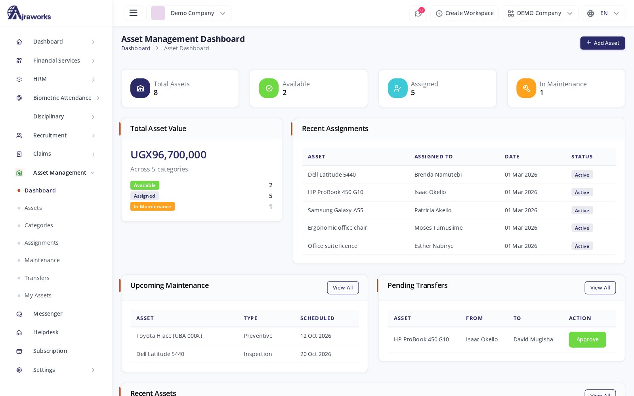
Task: Click the Subscription card icon
Action: (x=19, y=351)
